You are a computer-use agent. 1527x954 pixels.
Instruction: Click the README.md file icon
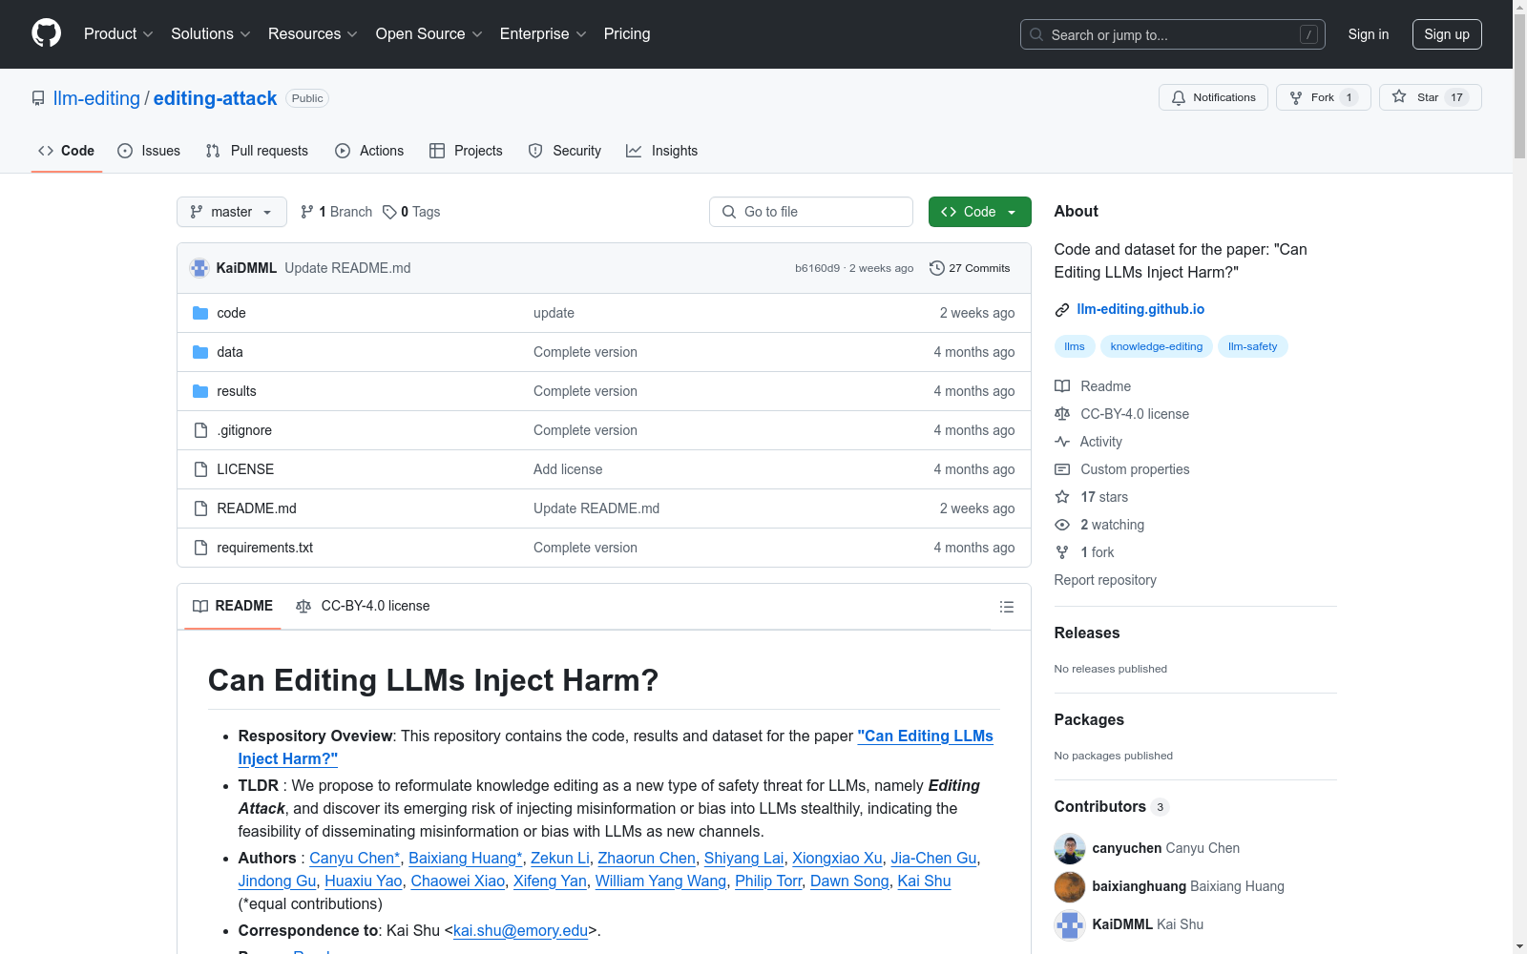coord(200,508)
